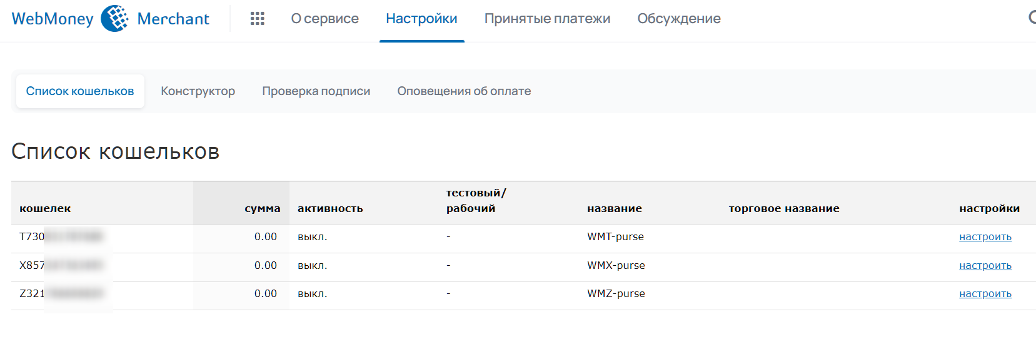1036x339 pixels.
Task: Click настроить link for WMZ-purse
Action: pyautogui.click(x=985, y=294)
